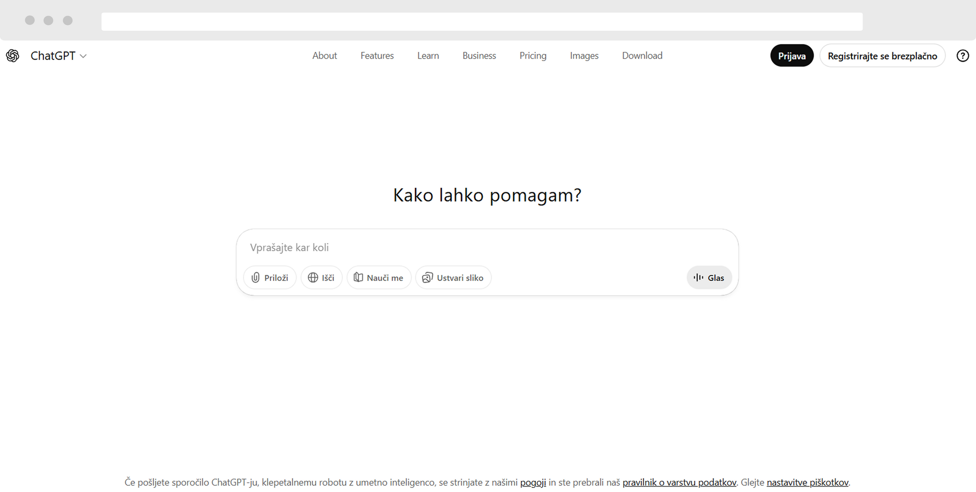The image size is (976, 492).
Task: Click the globe icon for Išči
Action: tap(313, 278)
